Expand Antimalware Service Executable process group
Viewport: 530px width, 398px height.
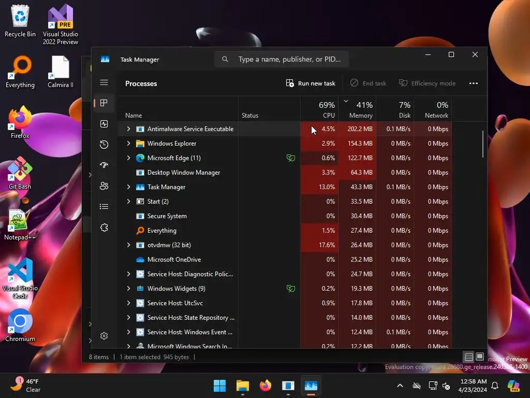pyautogui.click(x=128, y=129)
